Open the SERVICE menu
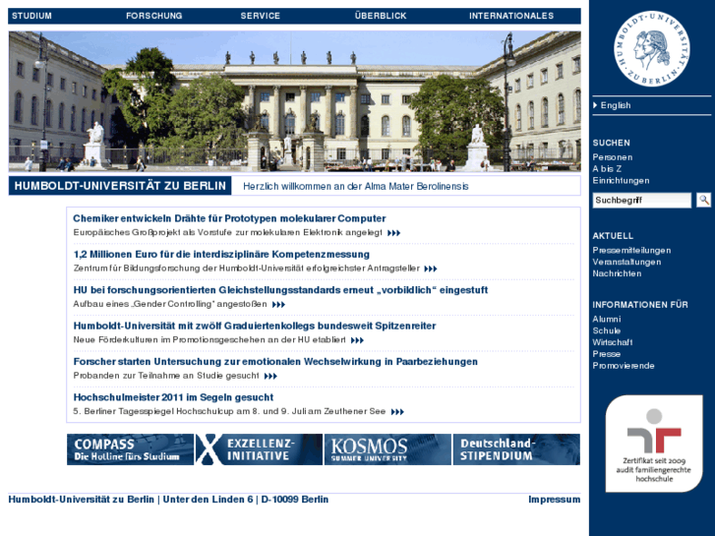 (261, 16)
